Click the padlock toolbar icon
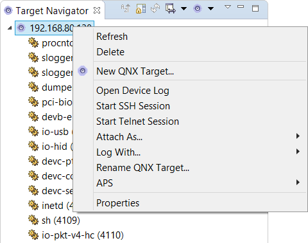 click(x=141, y=8)
